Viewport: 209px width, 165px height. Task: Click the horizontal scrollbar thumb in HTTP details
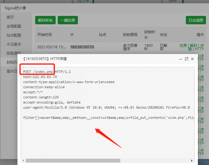73,160
